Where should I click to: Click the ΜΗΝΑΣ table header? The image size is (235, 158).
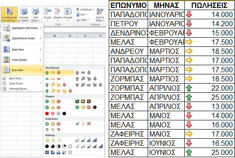166,5
